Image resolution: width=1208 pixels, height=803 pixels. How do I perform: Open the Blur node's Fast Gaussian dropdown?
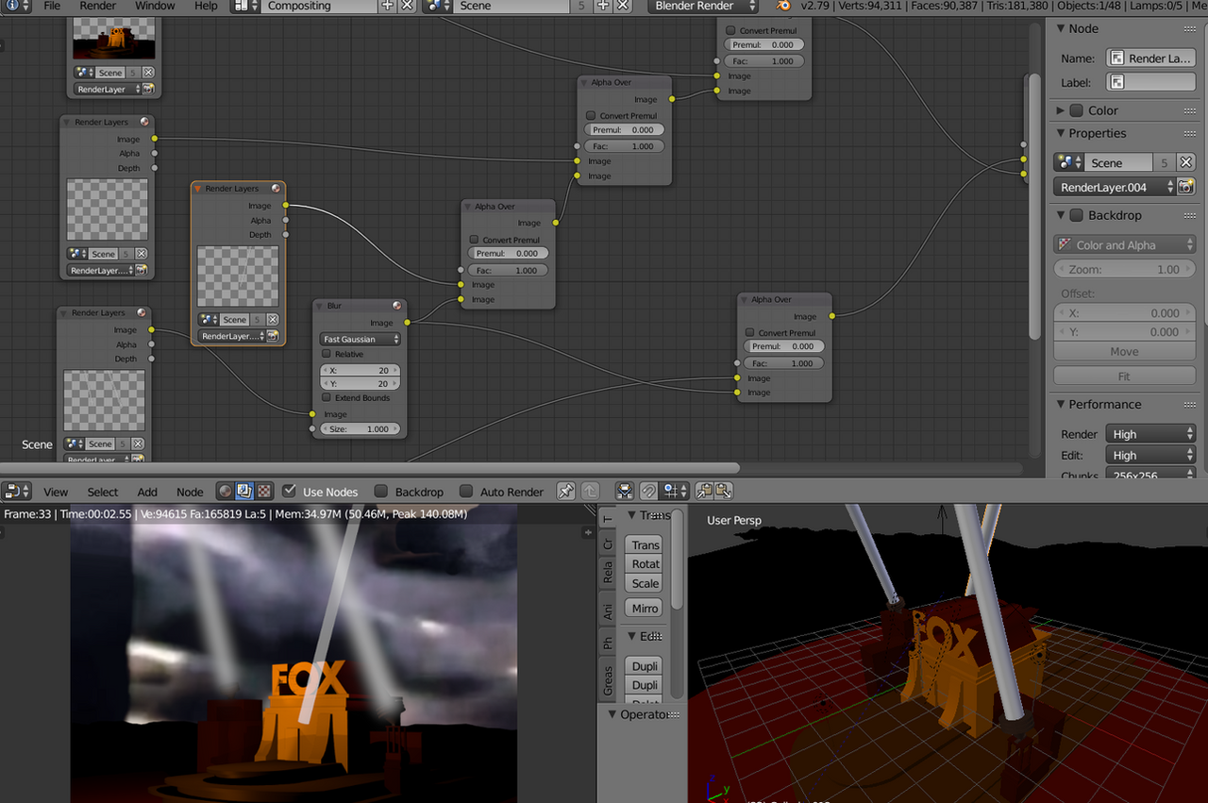360,339
